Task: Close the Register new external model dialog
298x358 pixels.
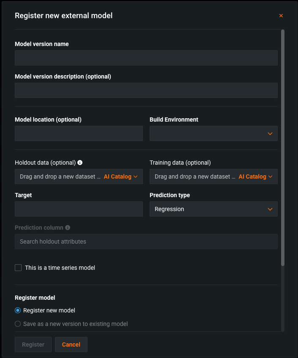Action: tap(281, 16)
